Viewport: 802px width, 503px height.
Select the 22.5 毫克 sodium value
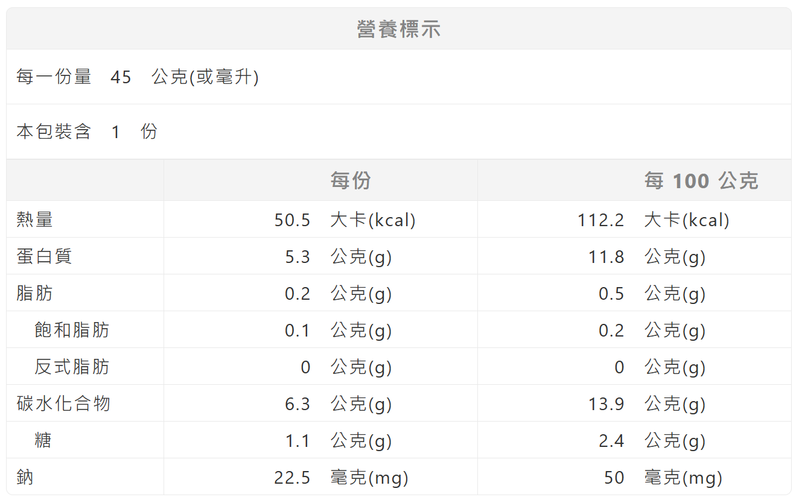(341, 478)
